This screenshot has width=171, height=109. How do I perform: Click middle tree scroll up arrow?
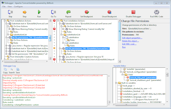point(119,21)
